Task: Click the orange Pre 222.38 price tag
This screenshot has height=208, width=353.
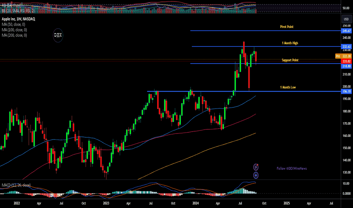Action: click(343, 56)
